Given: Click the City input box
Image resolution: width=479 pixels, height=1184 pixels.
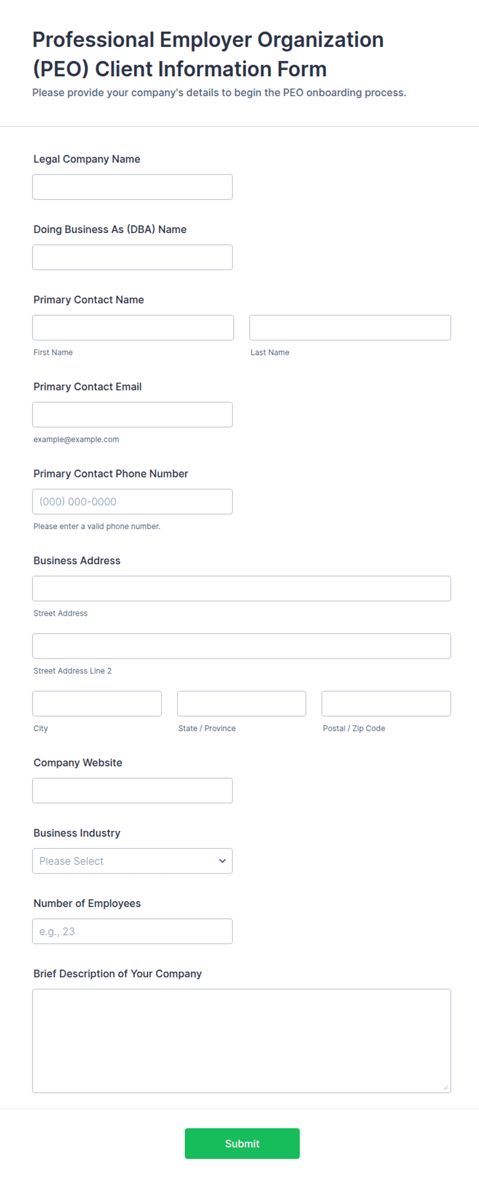Looking at the screenshot, I should tap(97, 703).
